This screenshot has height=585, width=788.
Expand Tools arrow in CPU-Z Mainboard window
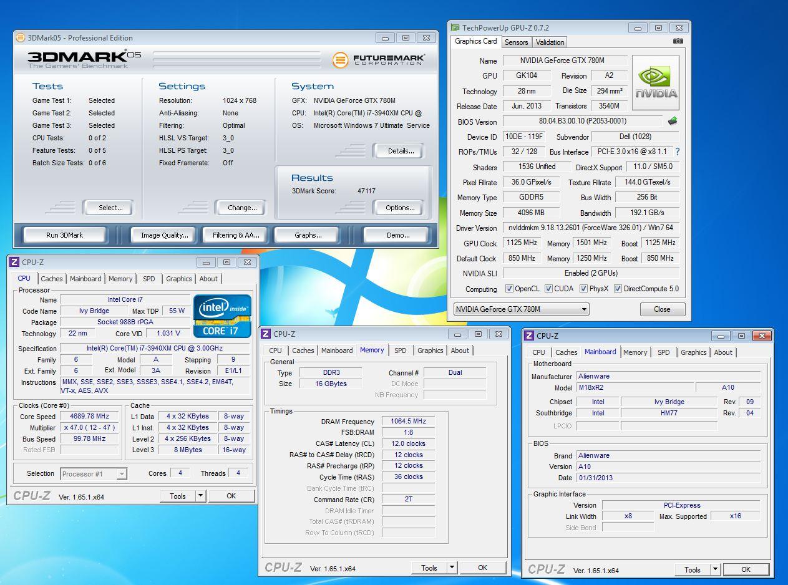tap(715, 569)
